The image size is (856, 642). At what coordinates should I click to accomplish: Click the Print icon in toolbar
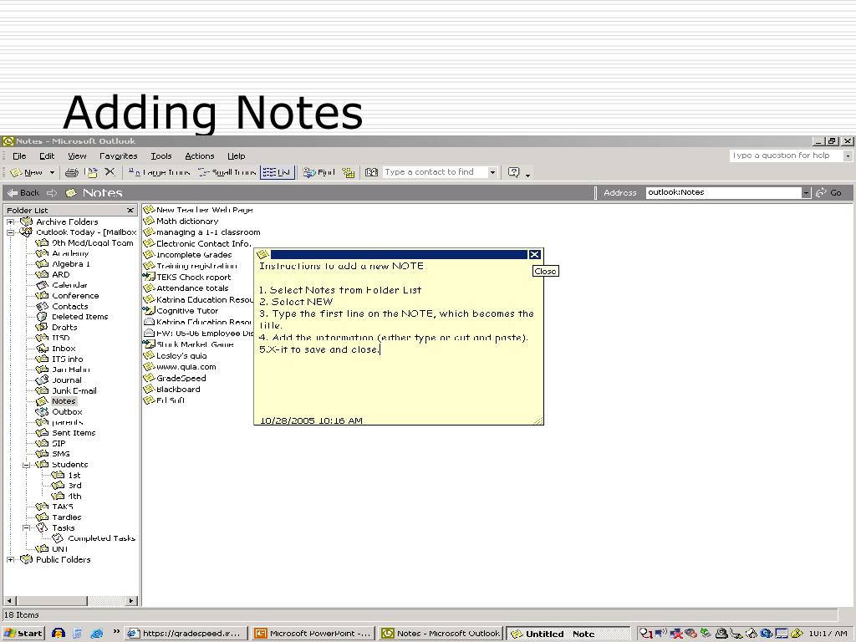click(x=72, y=172)
